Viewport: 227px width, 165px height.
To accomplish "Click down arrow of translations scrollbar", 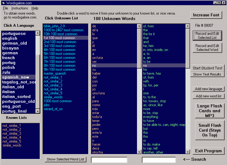I will tap(188, 152).
